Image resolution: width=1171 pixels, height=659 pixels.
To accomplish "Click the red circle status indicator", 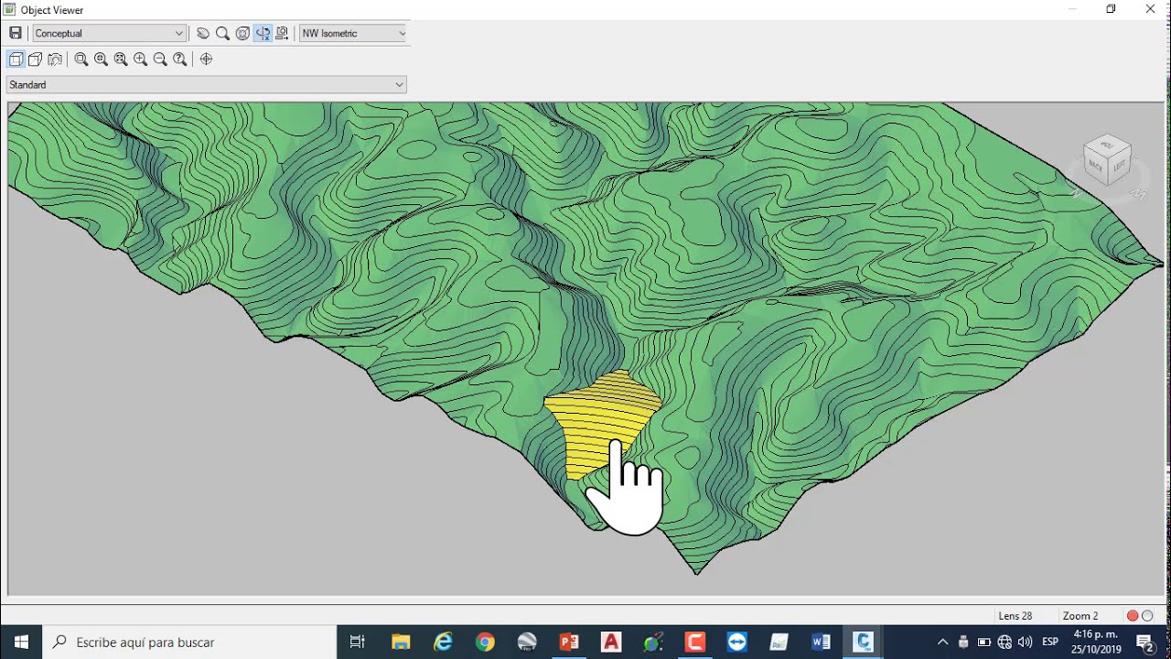I will tap(1133, 616).
